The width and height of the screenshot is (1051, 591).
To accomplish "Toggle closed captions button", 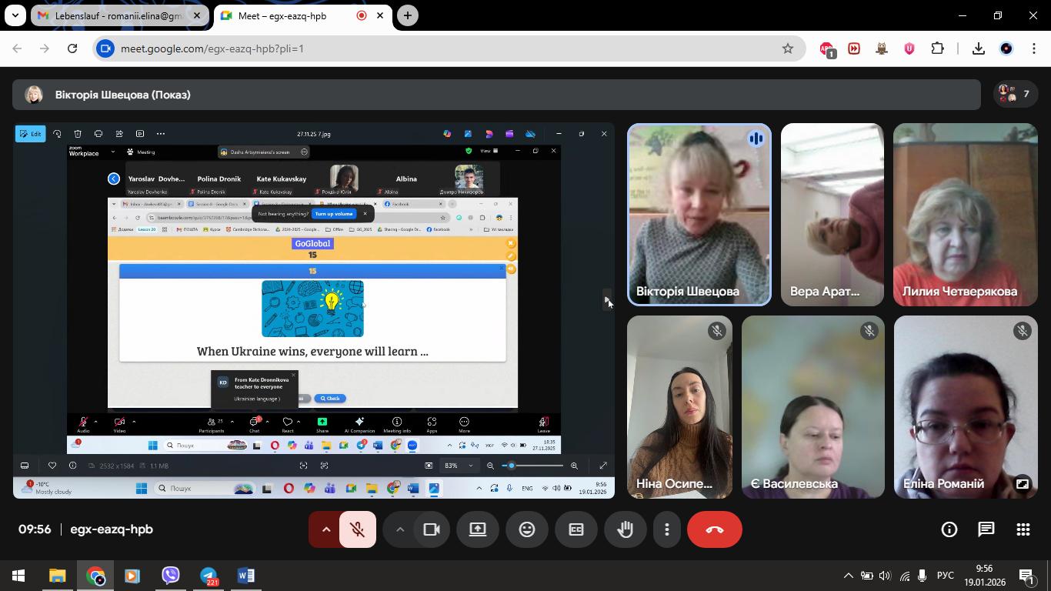I will tap(576, 529).
